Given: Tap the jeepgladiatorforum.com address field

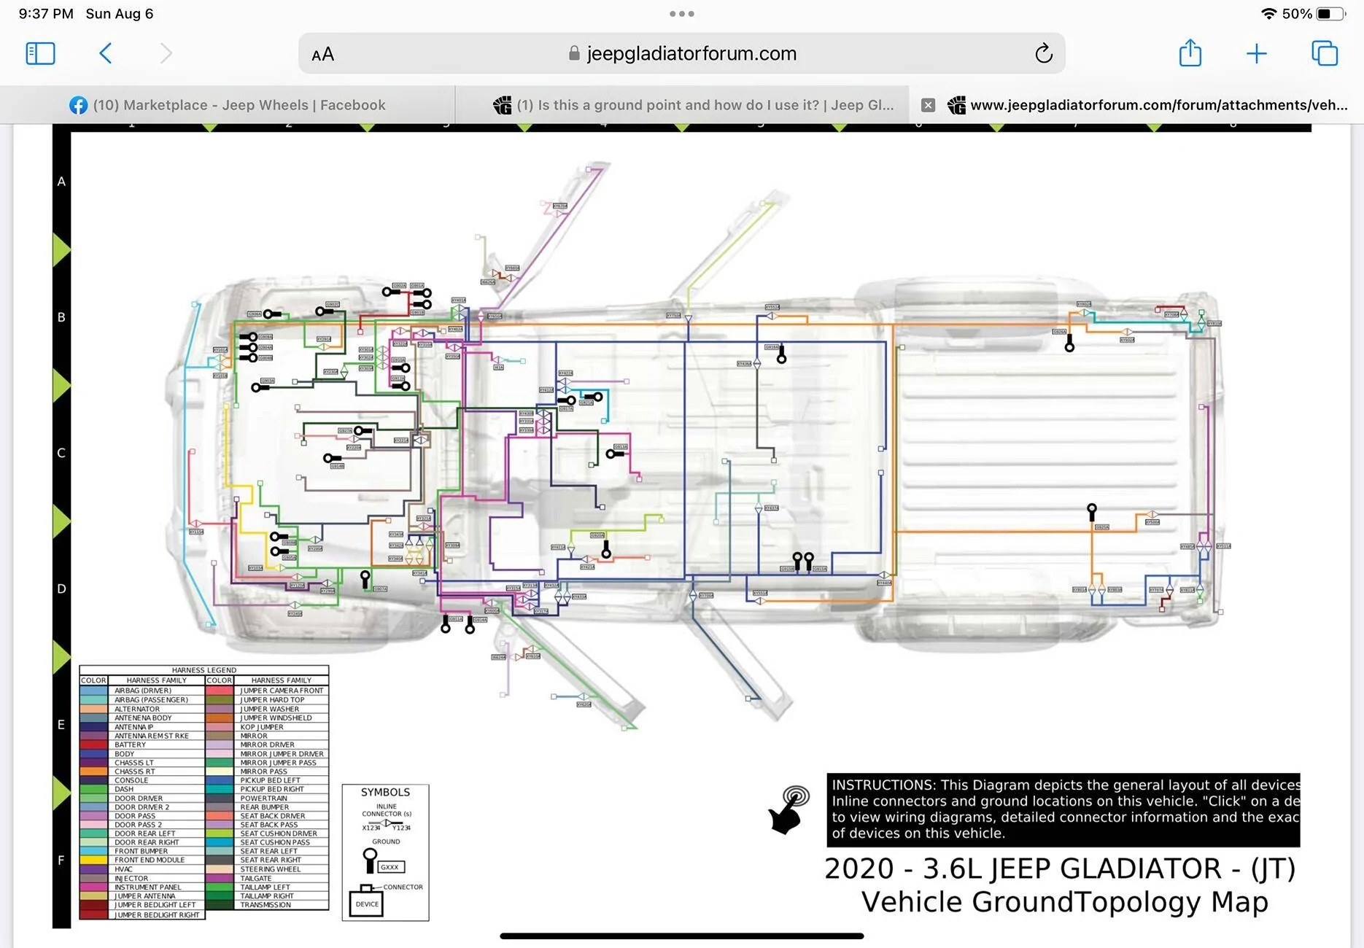Looking at the screenshot, I should [681, 53].
